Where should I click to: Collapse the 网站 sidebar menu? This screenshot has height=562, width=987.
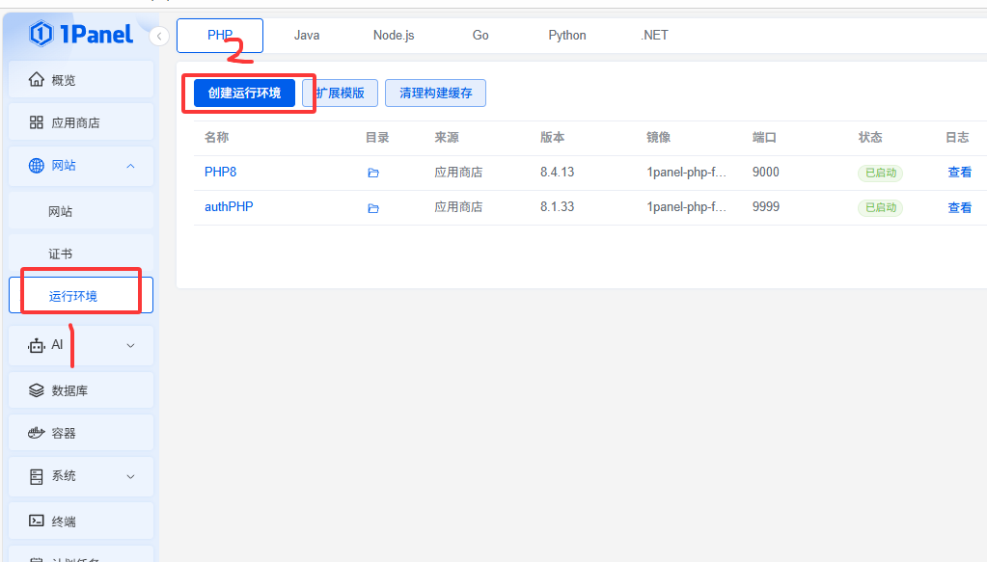point(130,166)
